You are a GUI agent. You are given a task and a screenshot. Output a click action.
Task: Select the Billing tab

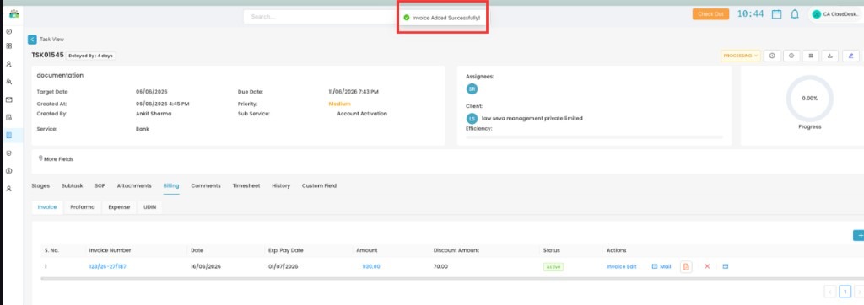171,186
